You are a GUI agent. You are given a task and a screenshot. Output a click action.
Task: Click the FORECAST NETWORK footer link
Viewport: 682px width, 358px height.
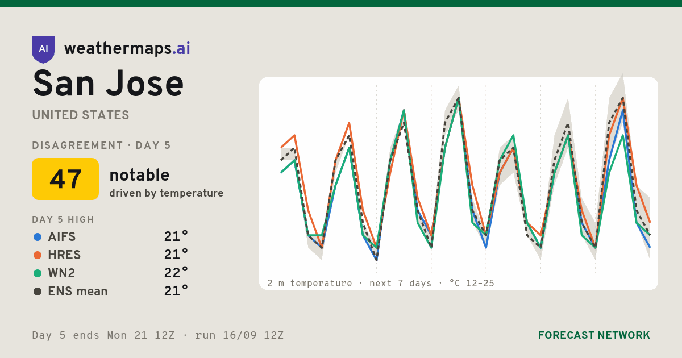pos(594,335)
